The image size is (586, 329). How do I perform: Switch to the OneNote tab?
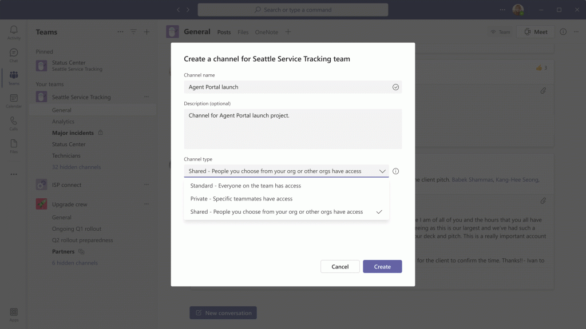tap(266, 32)
